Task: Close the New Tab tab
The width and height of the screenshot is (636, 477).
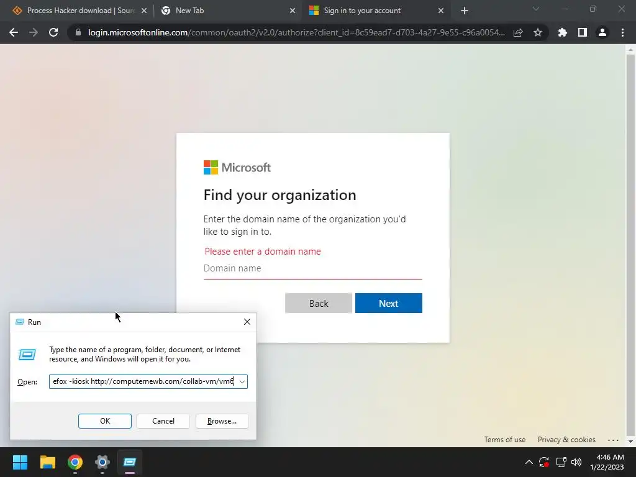Action: 293,11
